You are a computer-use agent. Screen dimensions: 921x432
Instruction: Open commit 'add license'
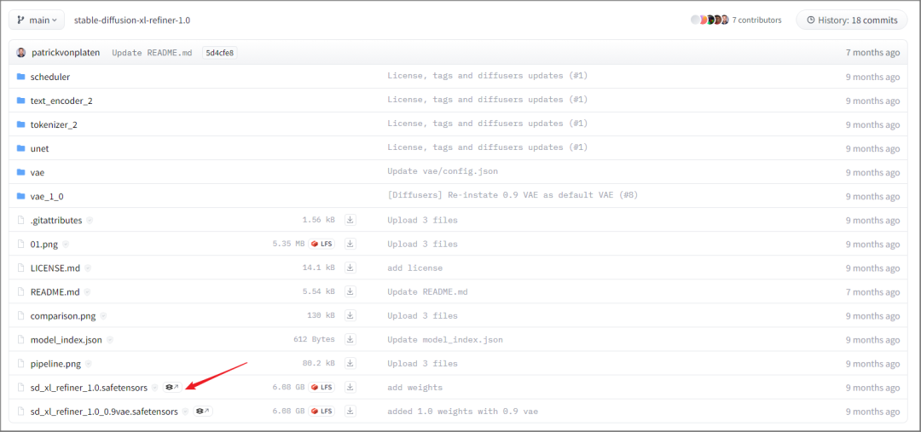click(x=414, y=268)
